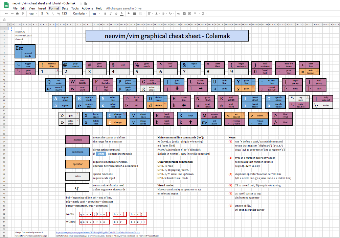
Task: Select the 'Notes:' heading cell
Action: [x=232, y=137]
